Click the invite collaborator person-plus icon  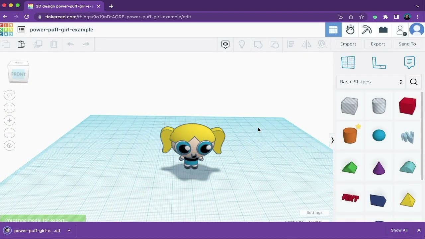(401, 30)
